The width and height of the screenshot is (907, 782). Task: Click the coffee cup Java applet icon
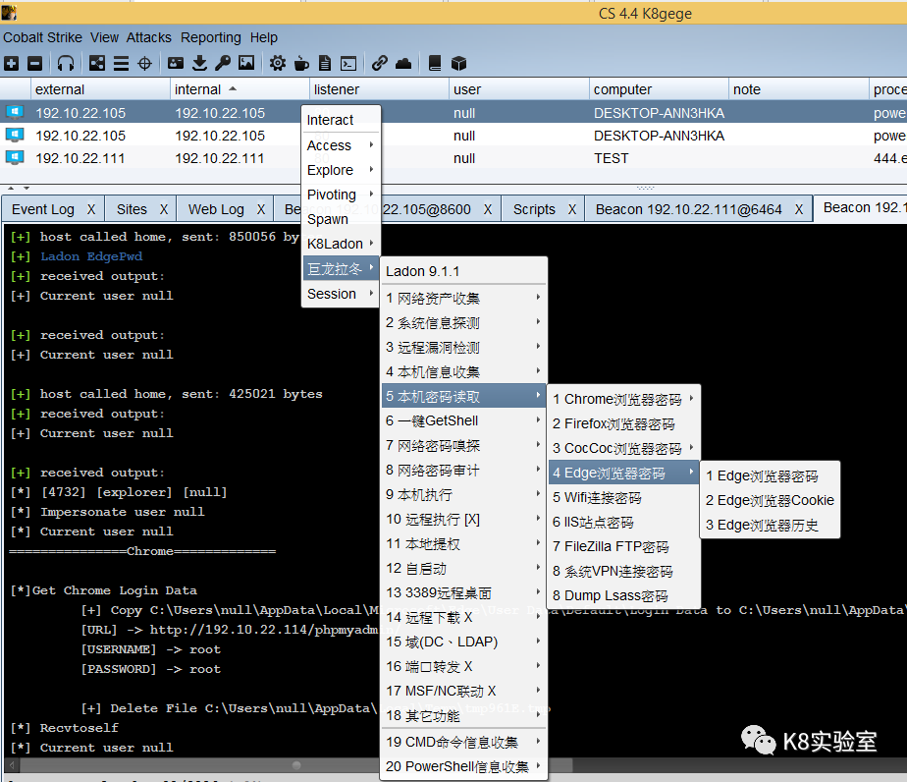coord(301,63)
